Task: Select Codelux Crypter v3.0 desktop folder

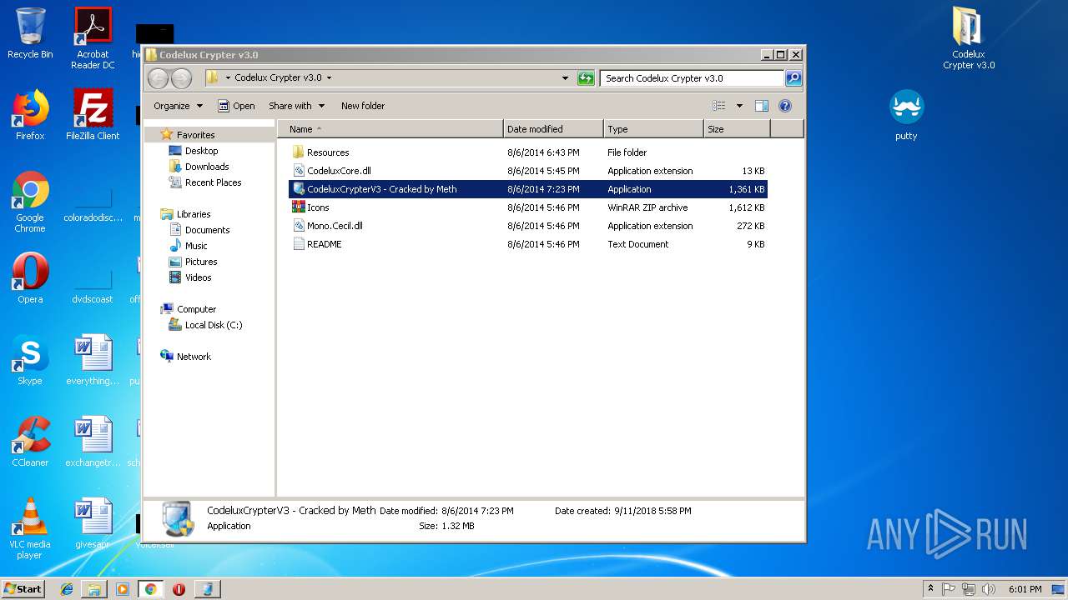Action: 969,38
